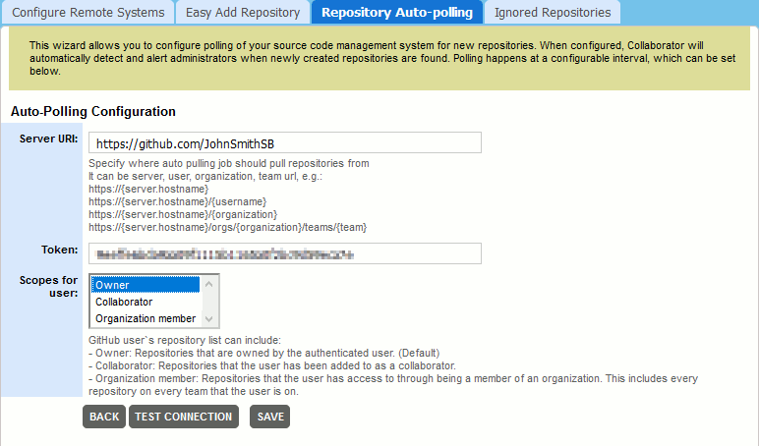Click the Test Connection button
The height and width of the screenshot is (446, 759).
point(184,417)
